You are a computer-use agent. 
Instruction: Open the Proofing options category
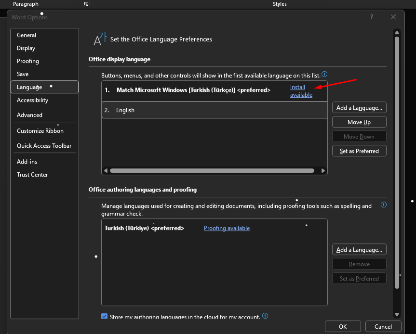(44, 61)
